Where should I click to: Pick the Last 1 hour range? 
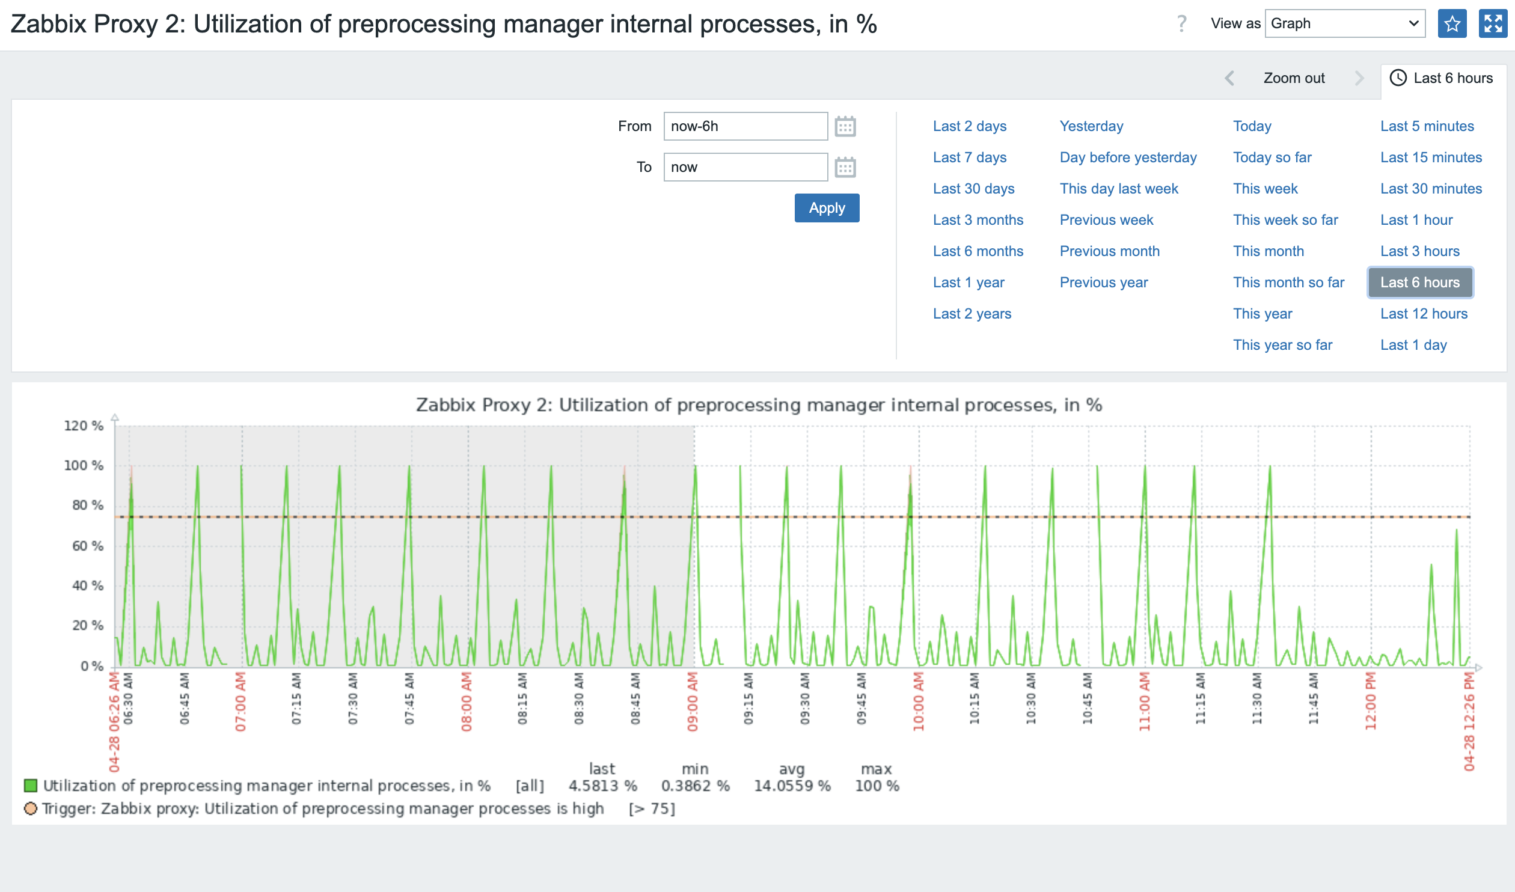(x=1416, y=220)
